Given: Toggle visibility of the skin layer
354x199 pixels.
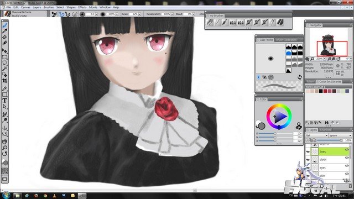Looking at the screenshot, I should [308, 176].
